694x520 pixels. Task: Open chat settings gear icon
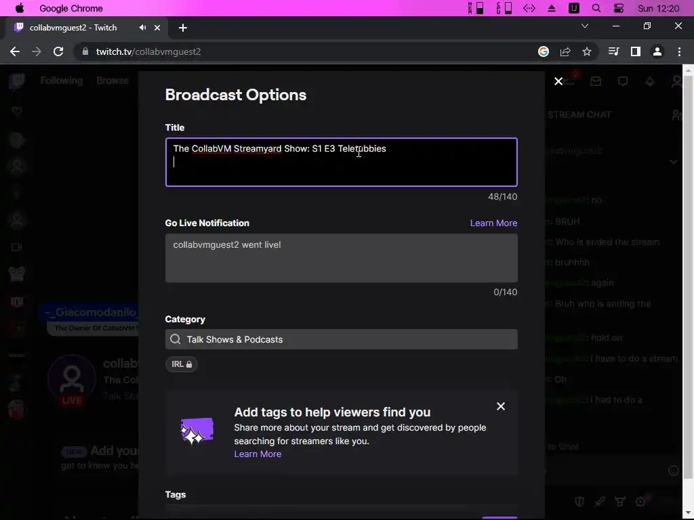640,502
